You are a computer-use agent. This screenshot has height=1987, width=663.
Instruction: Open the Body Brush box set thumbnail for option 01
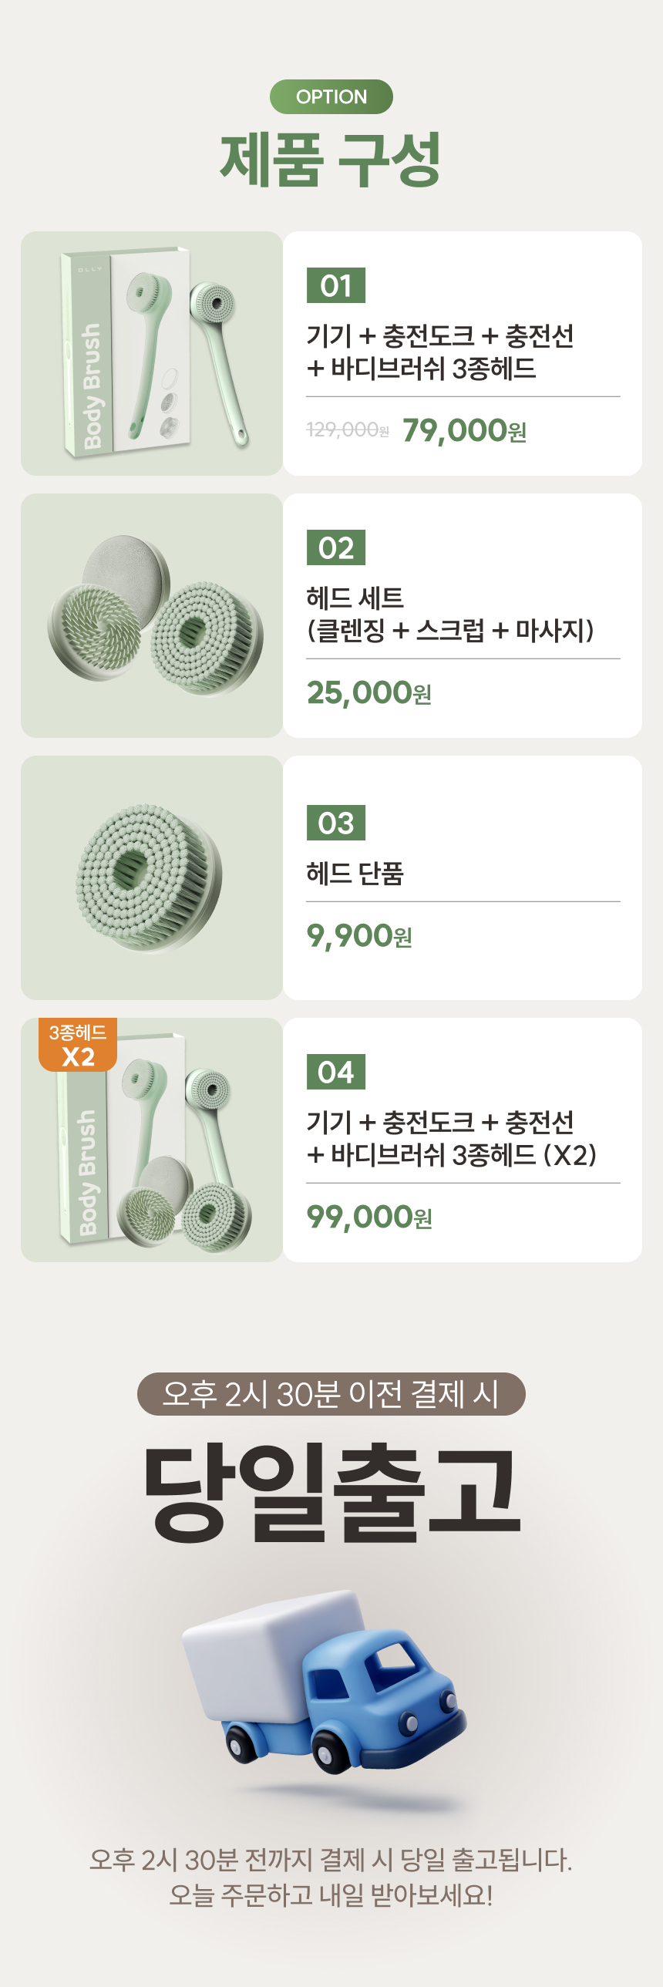click(152, 353)
